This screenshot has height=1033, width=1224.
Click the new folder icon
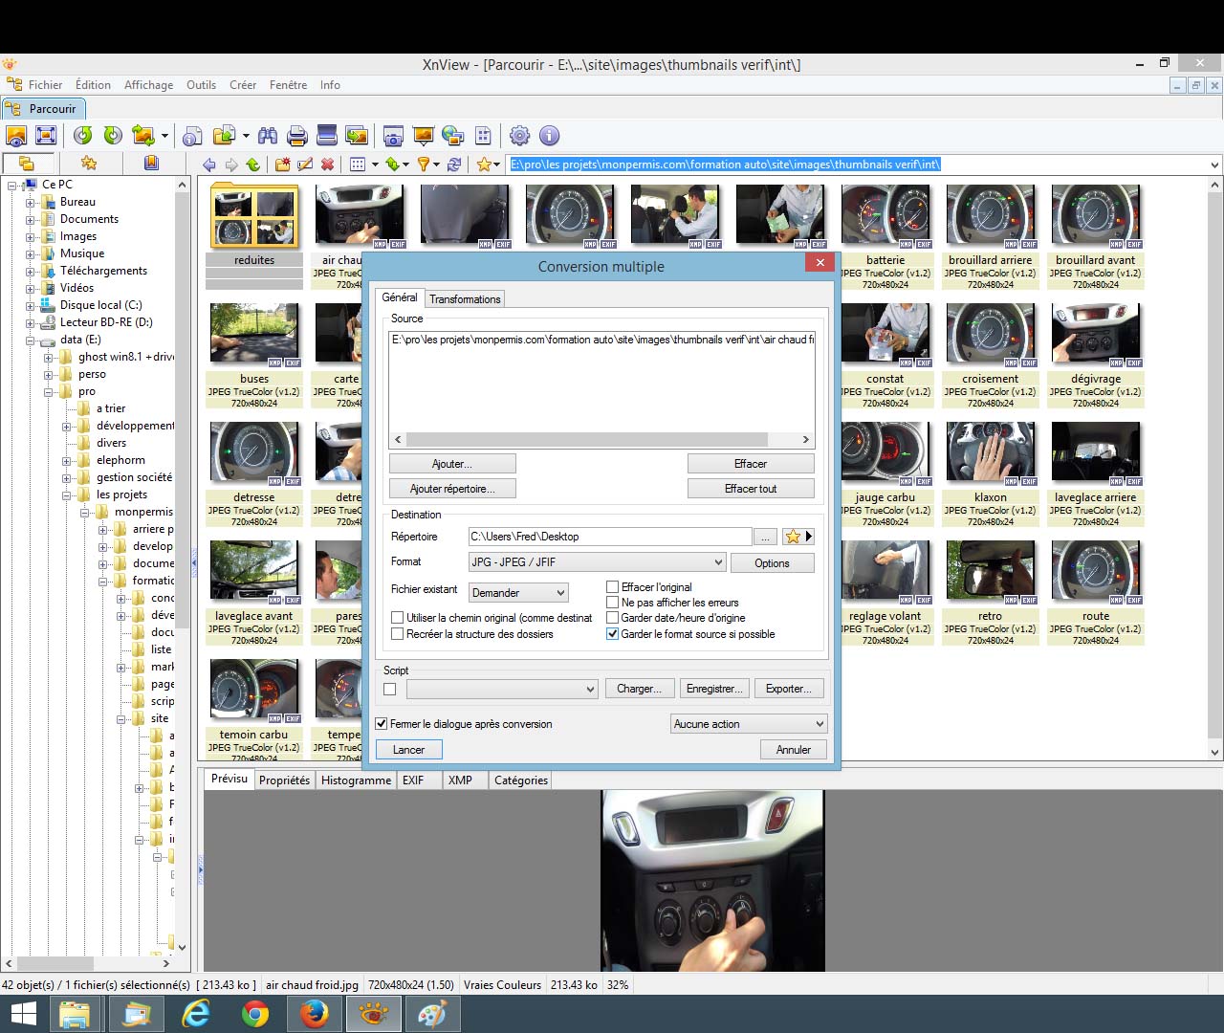point(282,165)
